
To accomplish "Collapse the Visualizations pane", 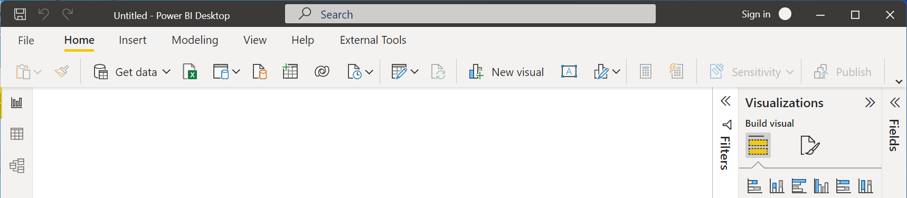I will coord(870,102).
